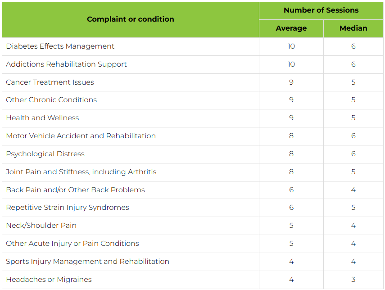Click Joint Pain and Stiffness row label
The width and height of the screenshot is (385, 290).
(81, 172)
